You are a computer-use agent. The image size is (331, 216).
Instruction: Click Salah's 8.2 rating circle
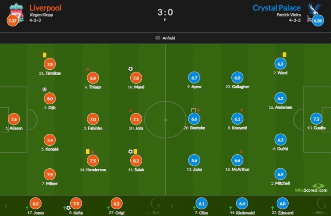[136, 161]
